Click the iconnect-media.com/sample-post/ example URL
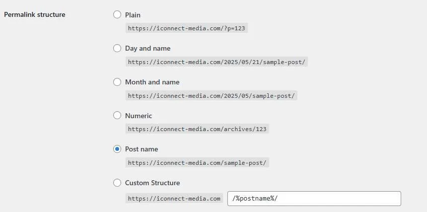This screenshot has height=212, width=427. [x=197, y=163]
